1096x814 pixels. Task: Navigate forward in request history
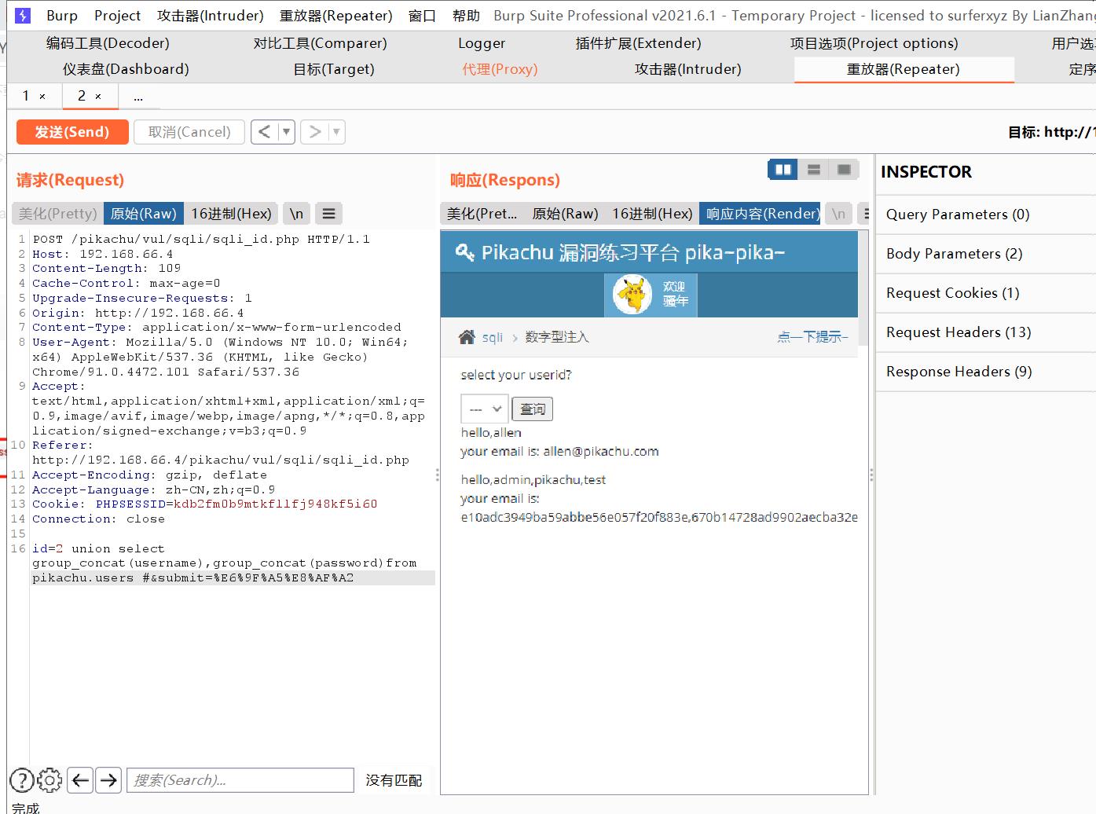click(x=315, y=132)
